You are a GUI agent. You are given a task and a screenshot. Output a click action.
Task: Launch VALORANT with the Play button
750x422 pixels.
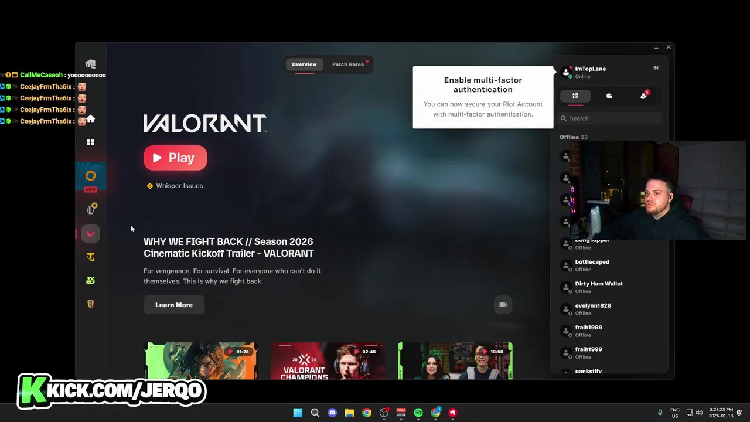[x=175, y=158]
